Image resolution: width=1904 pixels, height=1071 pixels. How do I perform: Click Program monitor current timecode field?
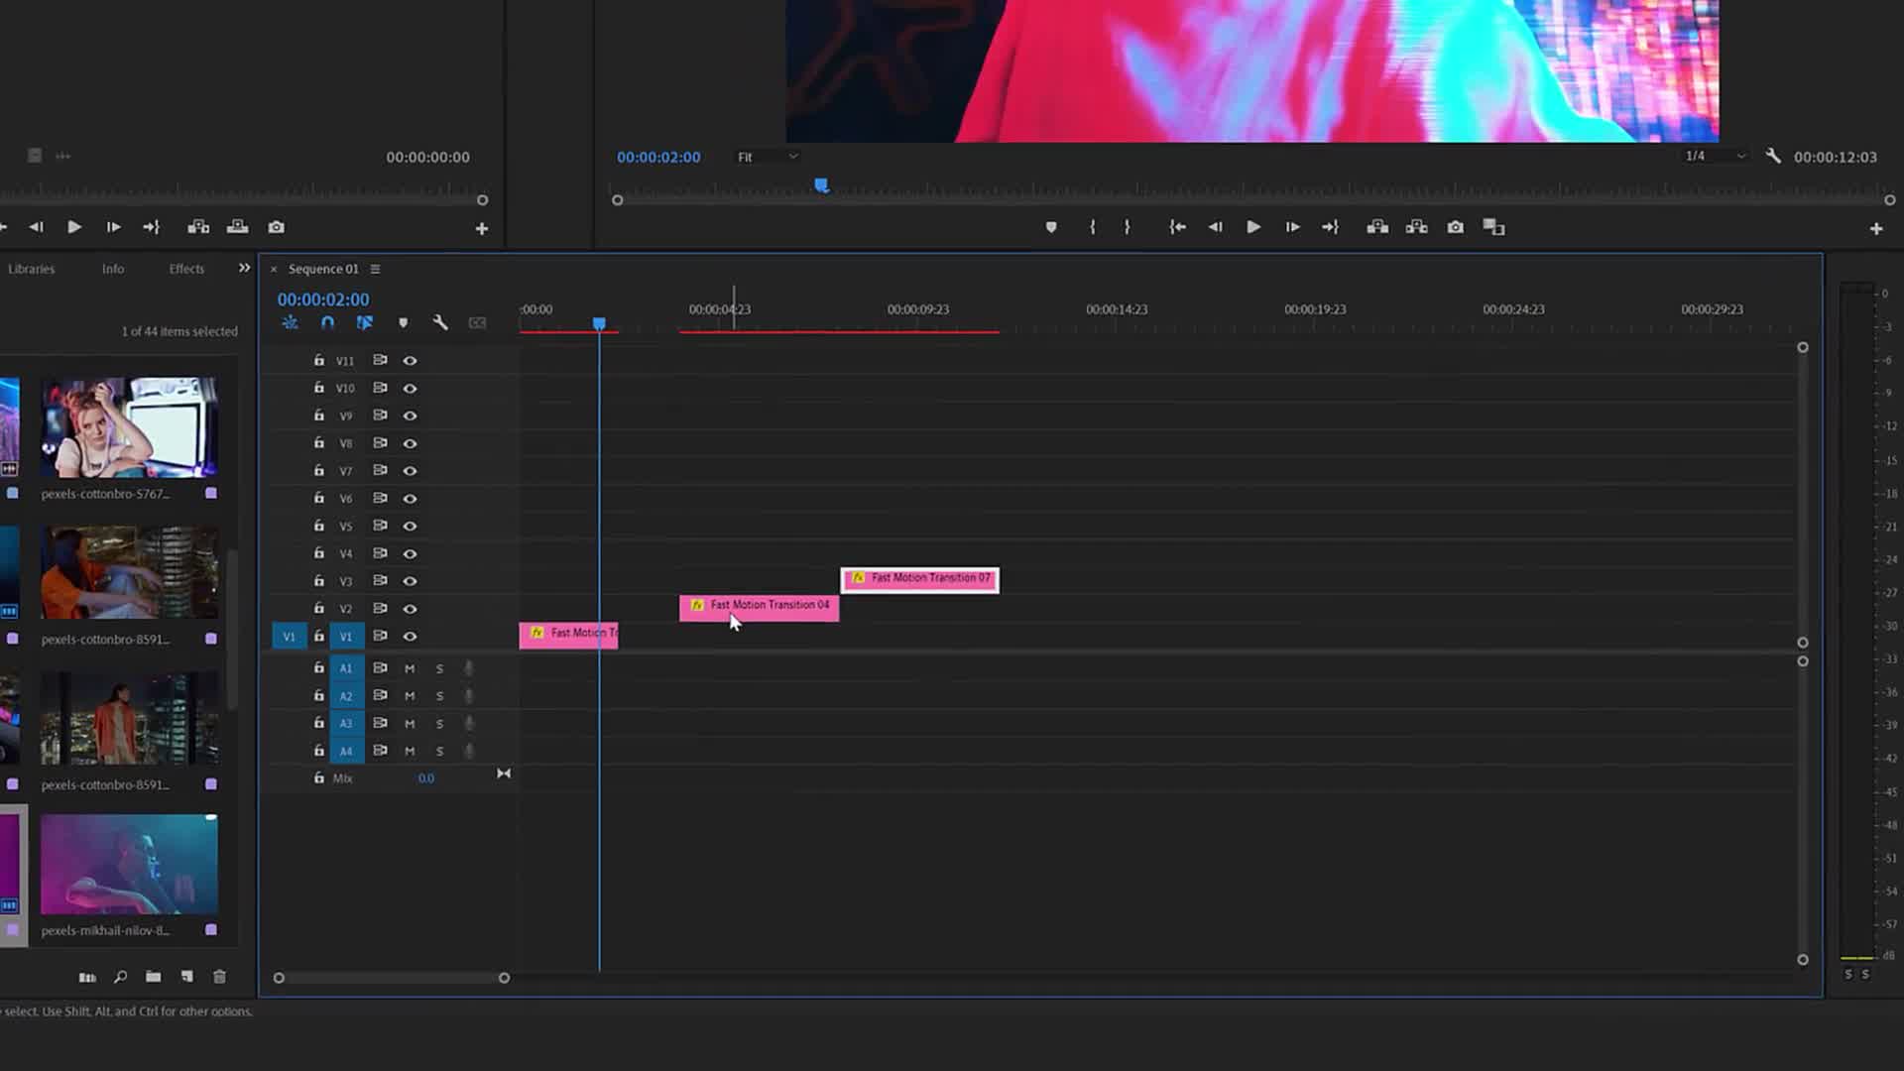[658, 157]
